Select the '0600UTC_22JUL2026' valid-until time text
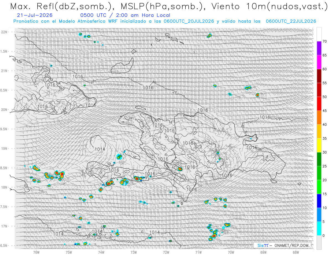 [x=291, y=21]
